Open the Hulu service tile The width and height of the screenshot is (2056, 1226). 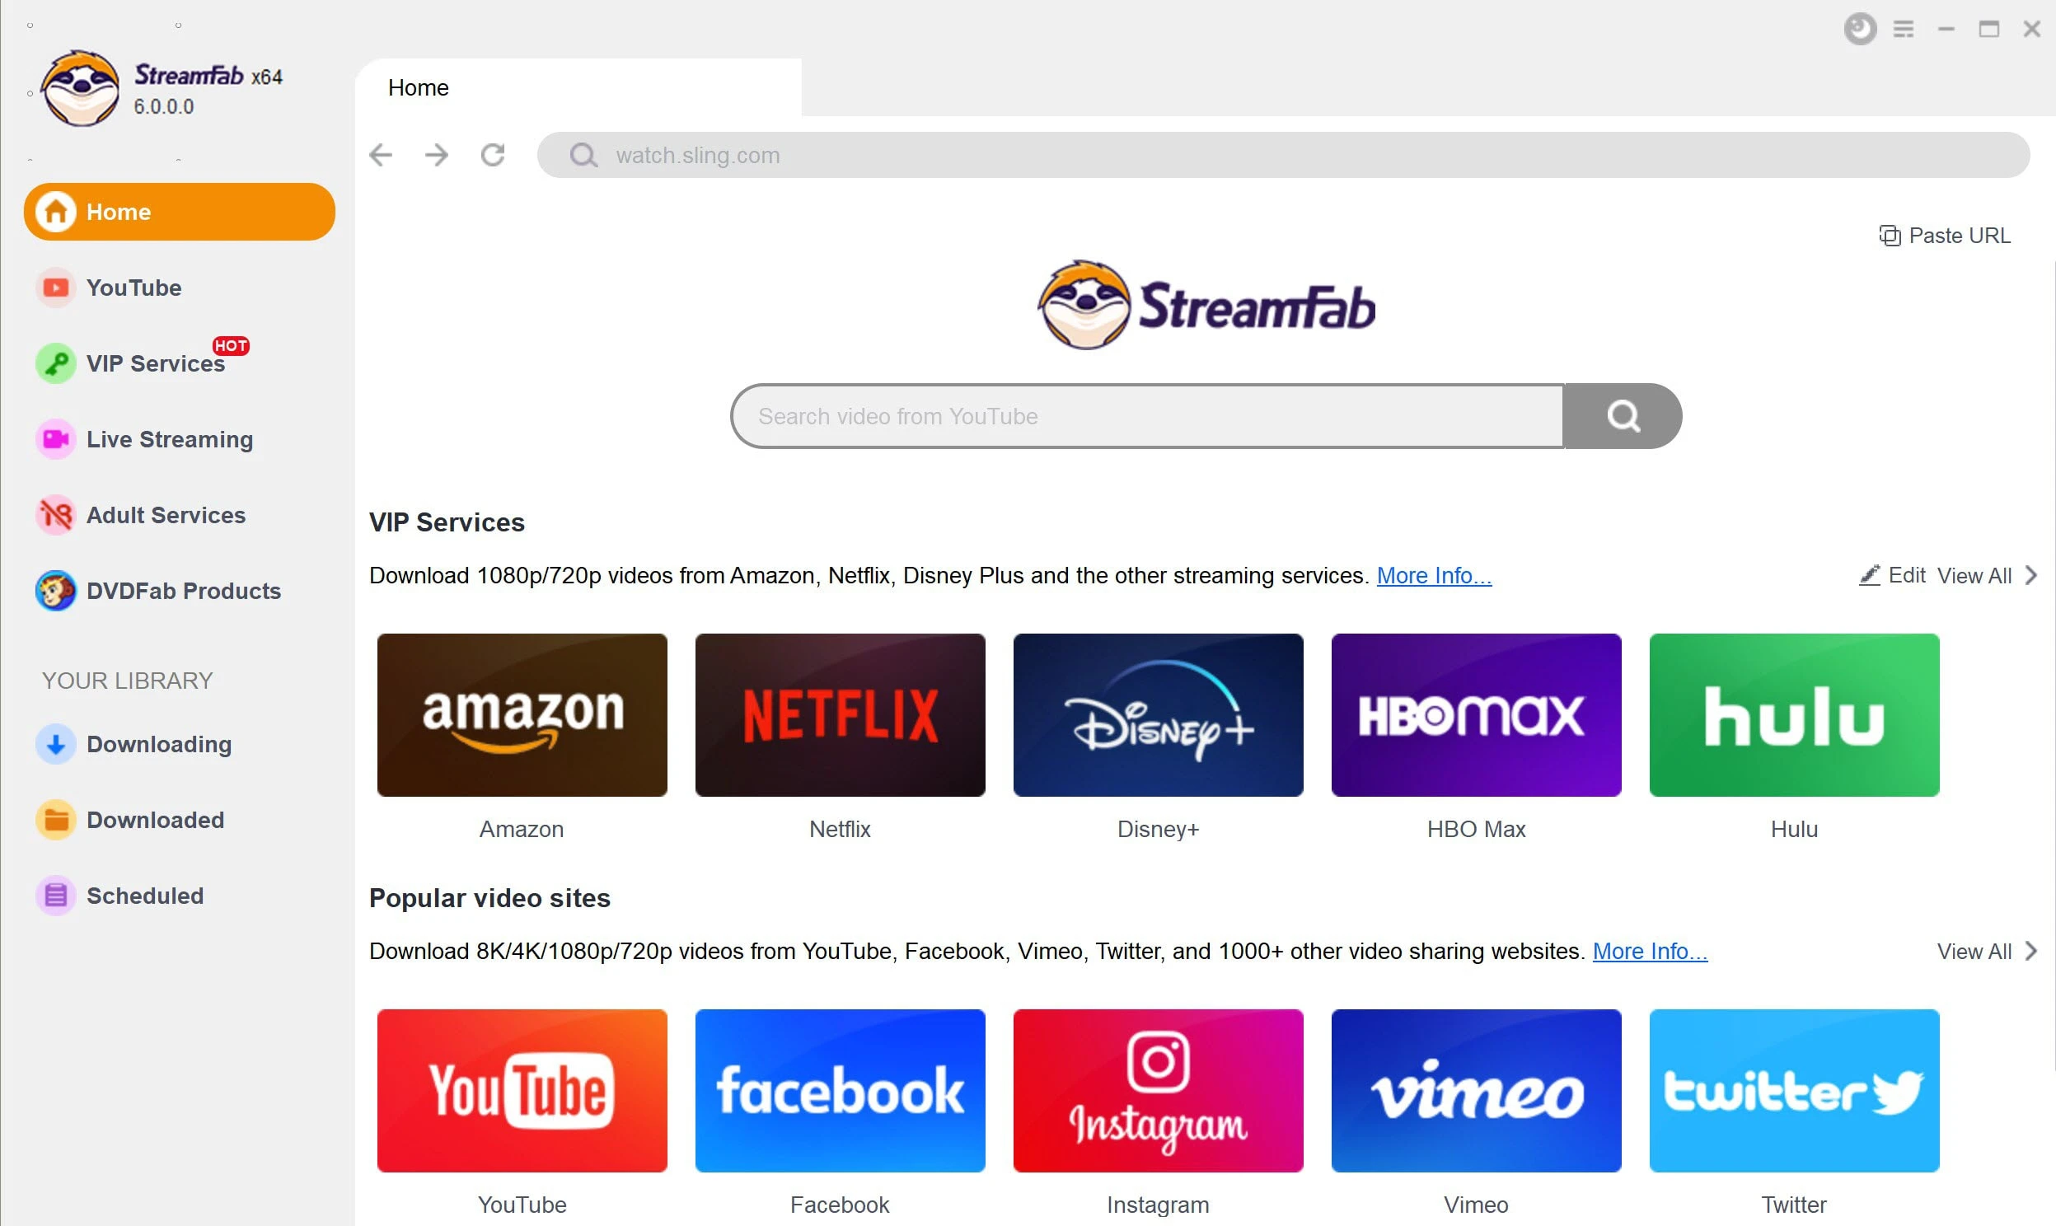(1794, 715)
